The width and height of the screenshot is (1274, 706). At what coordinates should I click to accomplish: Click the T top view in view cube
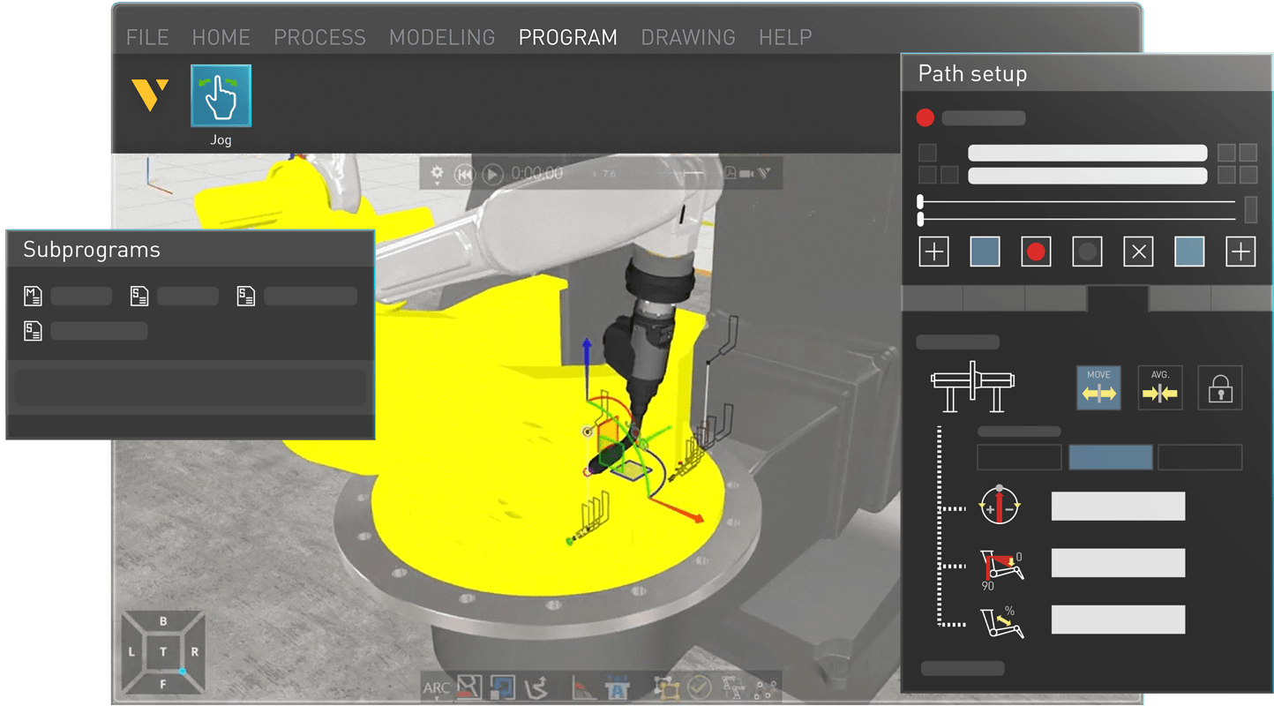(x=163, y=651)
